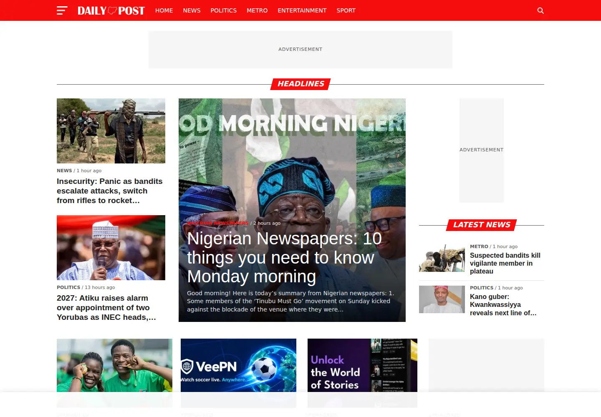Click the VeePN soccer ad banner
601x417 pixels.
click(x=238, y=373)
